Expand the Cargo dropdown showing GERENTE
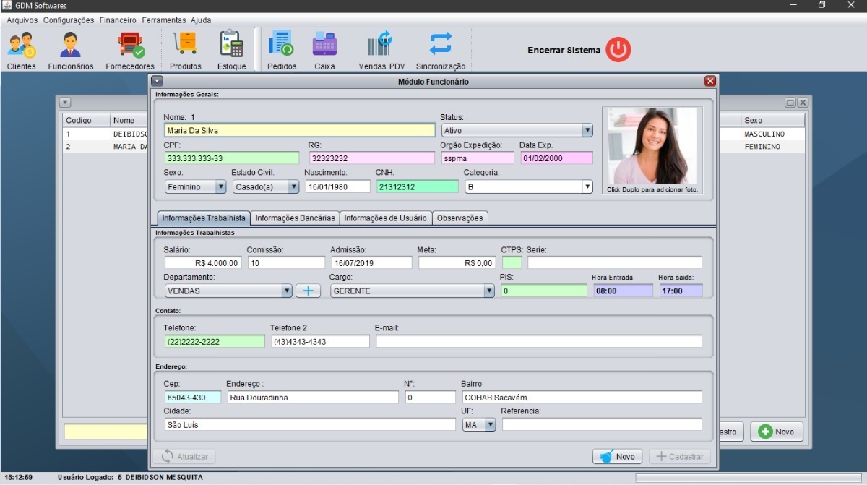The width and height of the screenshot is (867, 485). click(412, 291)
